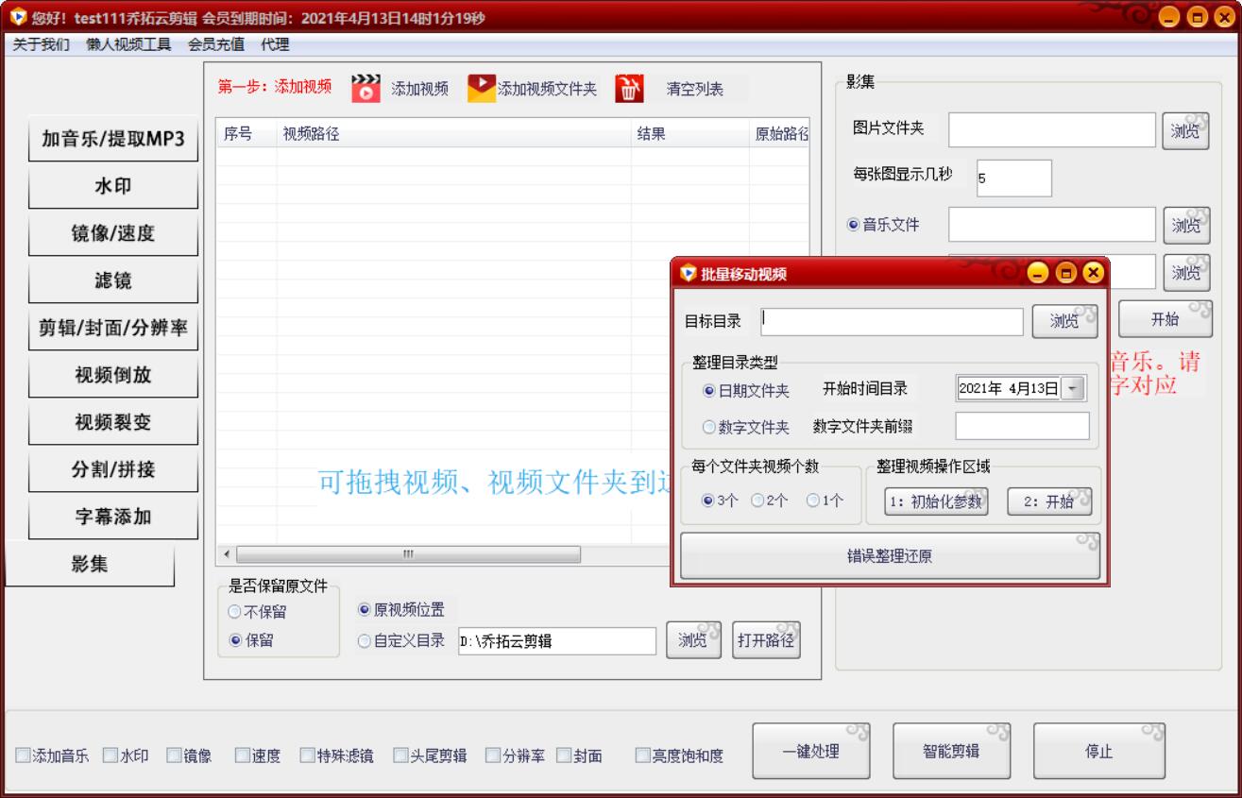Screen dimensions: 1242x798
Task: Click 浏览 beside 自定义目录 path
Action: pos(693,640)
